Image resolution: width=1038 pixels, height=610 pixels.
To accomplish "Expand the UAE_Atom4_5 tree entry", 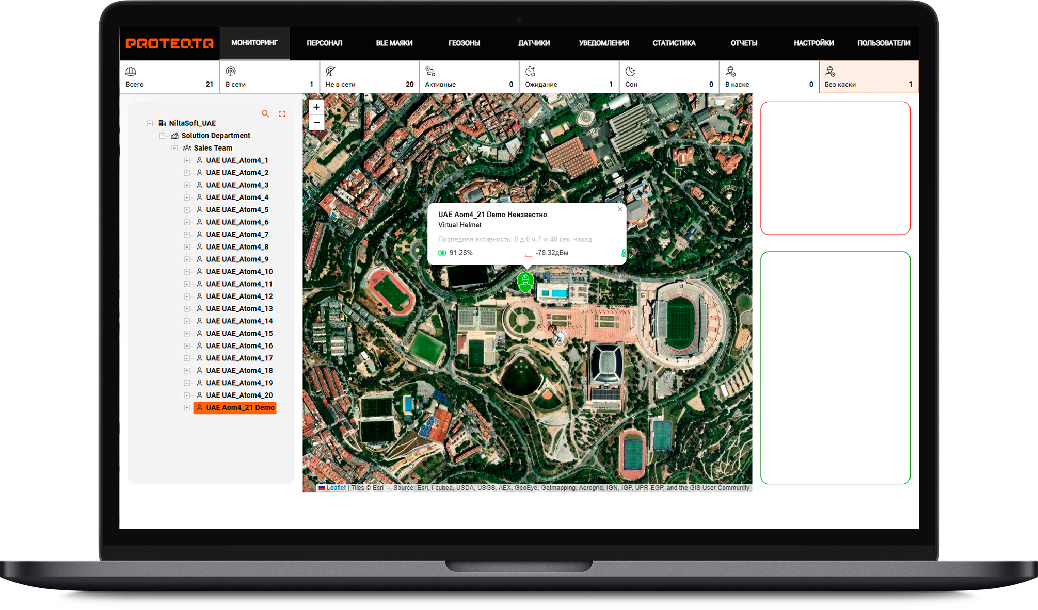I will pos(187,210).
